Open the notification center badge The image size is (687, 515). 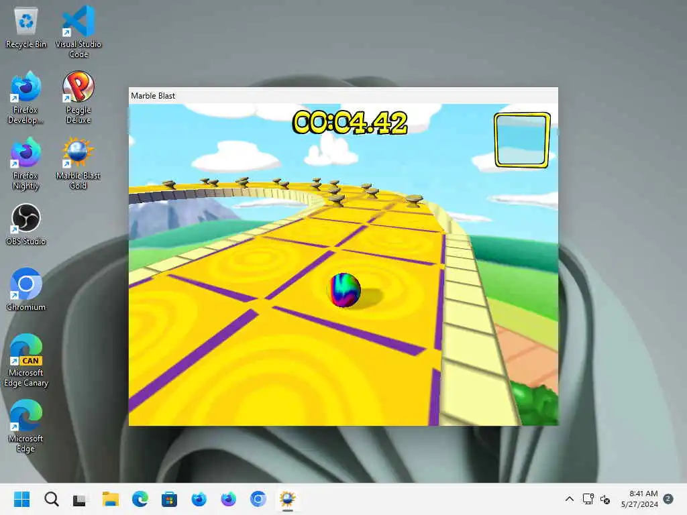point(668,499)
